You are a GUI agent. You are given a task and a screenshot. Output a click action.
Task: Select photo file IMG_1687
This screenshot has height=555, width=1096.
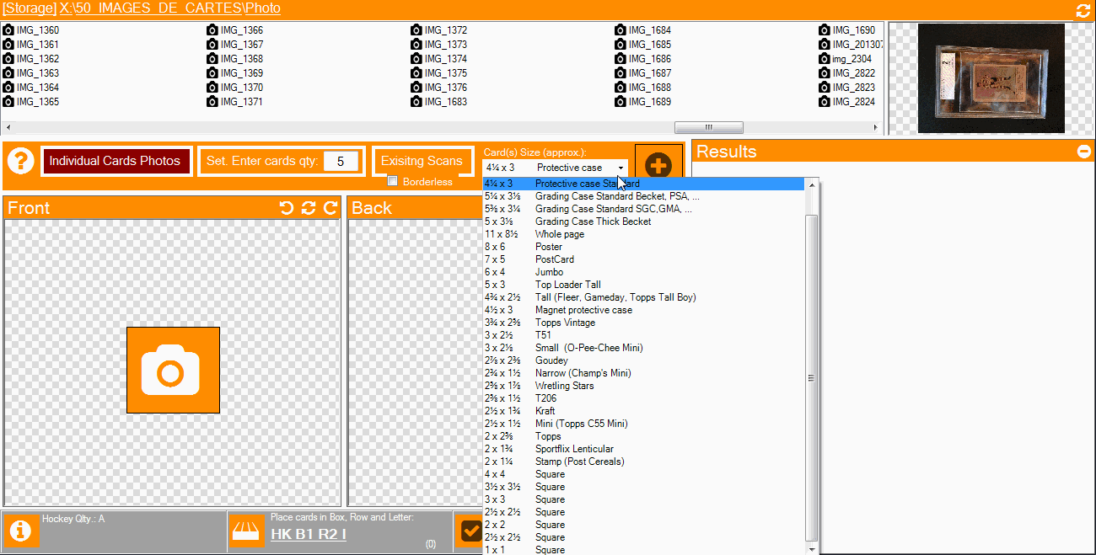pyautogui.click(x=643, y=73)
